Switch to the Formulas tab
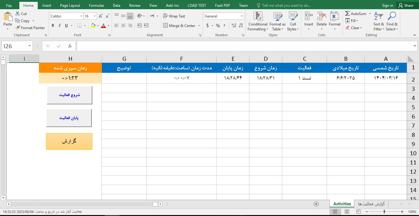The image size is (419, 216). coord(96,6)
